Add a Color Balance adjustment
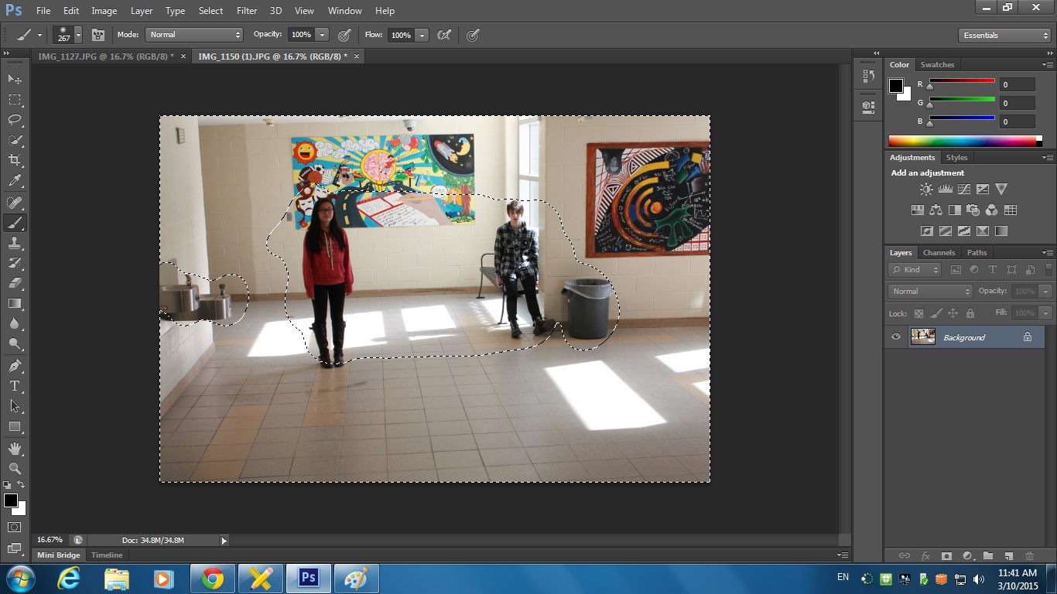Screen dimensions: 1057x594 pos(936,210)
